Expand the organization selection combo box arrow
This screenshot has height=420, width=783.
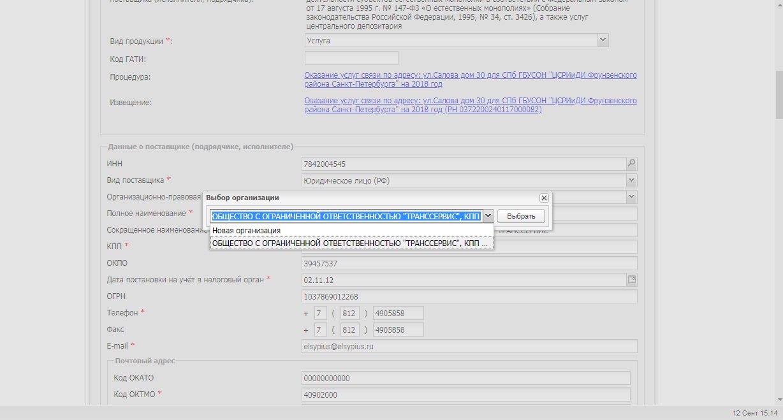[x=488, y=216]
